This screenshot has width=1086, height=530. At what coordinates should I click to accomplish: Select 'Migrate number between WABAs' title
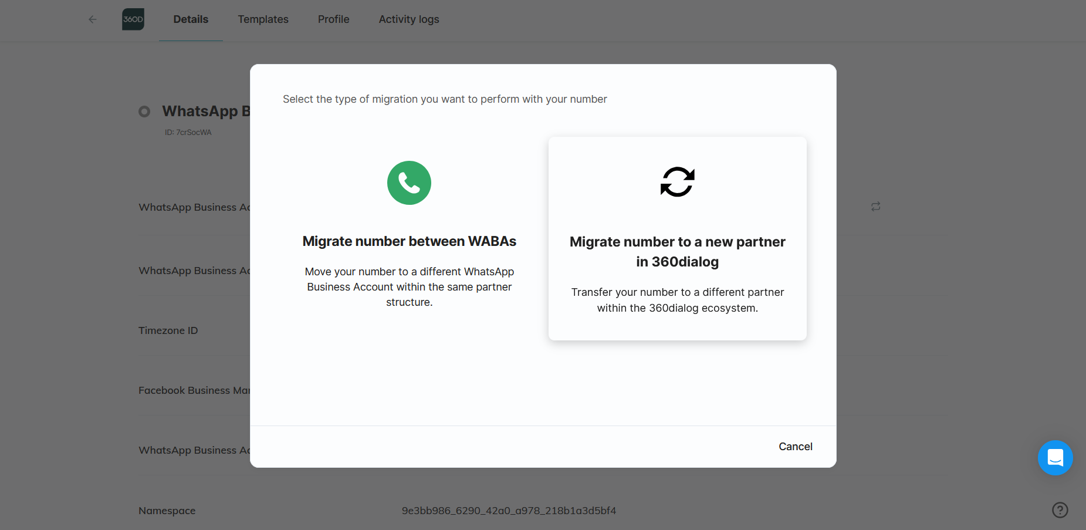coord(409,241)
